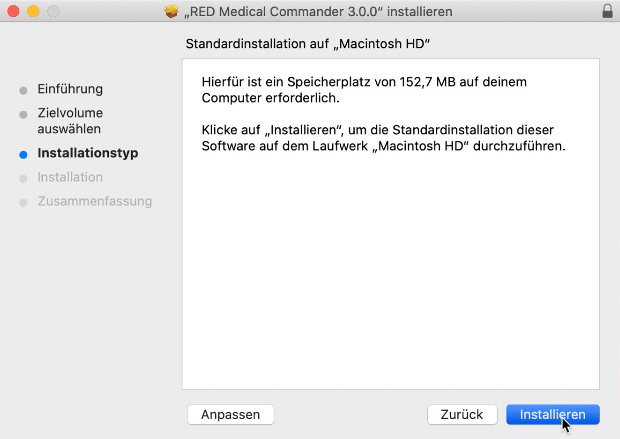Click the bullet beside Zielvolume auswählen

[23, 115]
